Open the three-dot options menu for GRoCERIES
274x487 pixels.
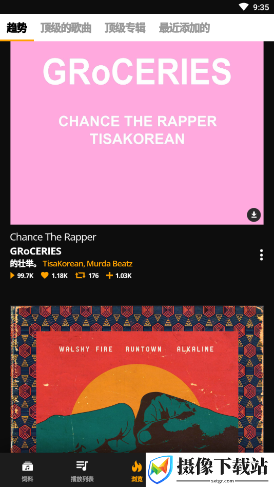pyautogui.click(x=262, y=255)
